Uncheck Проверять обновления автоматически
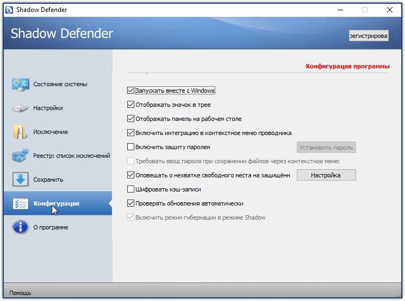The width and height of the screenshot is (405, 301). coord(130,203)
